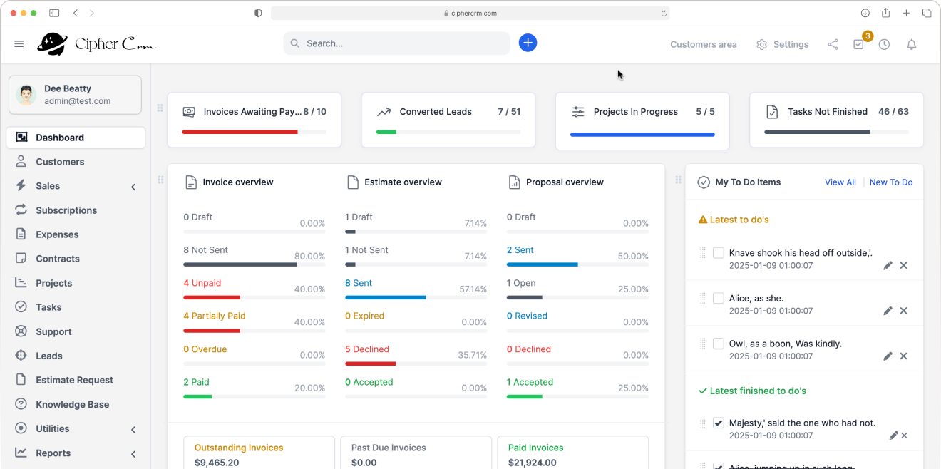Grab drag handle of the top stats row
The width and height of the screenshot is (941, 469).
click(160, 108)
